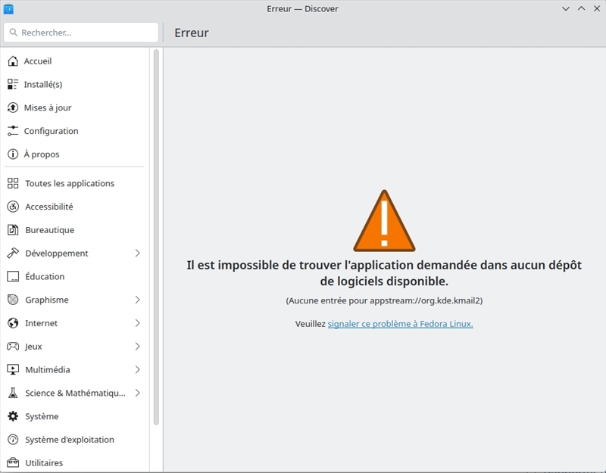Select Système d'exploitation category

74,440
